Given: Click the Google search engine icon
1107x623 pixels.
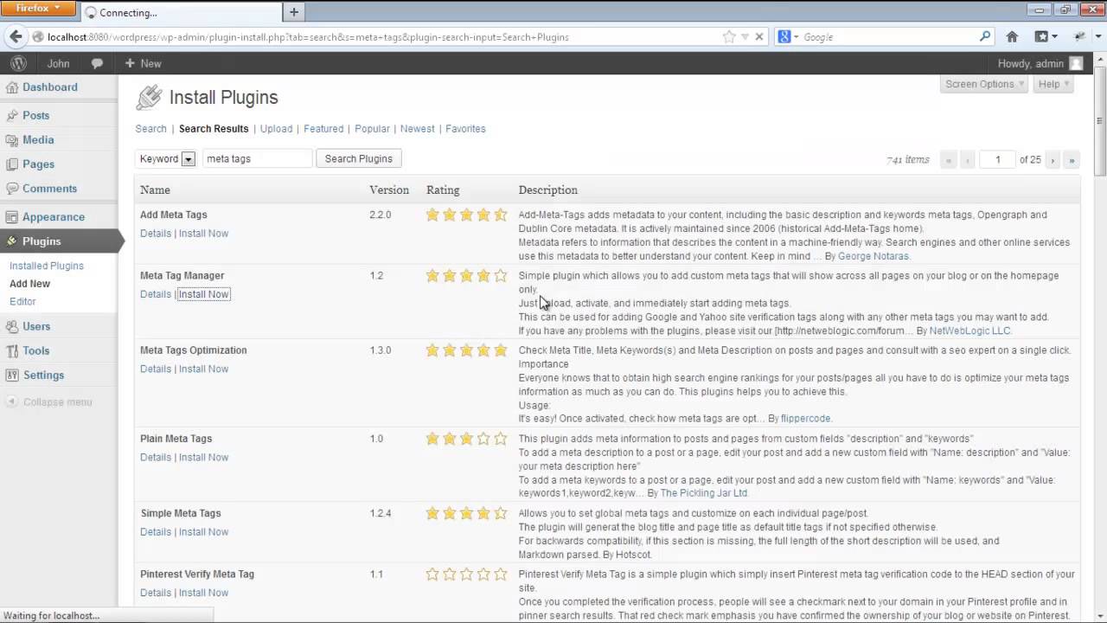Looking at the screenshot, I should tap(784, 37).
